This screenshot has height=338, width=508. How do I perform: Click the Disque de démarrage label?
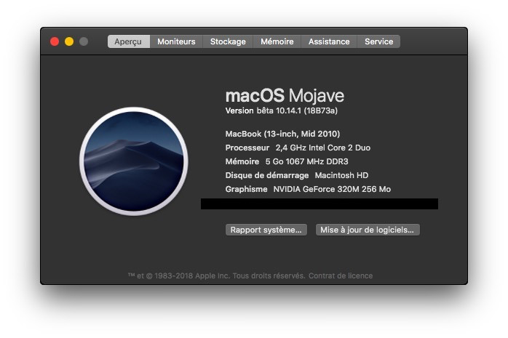tap(267, 175)
